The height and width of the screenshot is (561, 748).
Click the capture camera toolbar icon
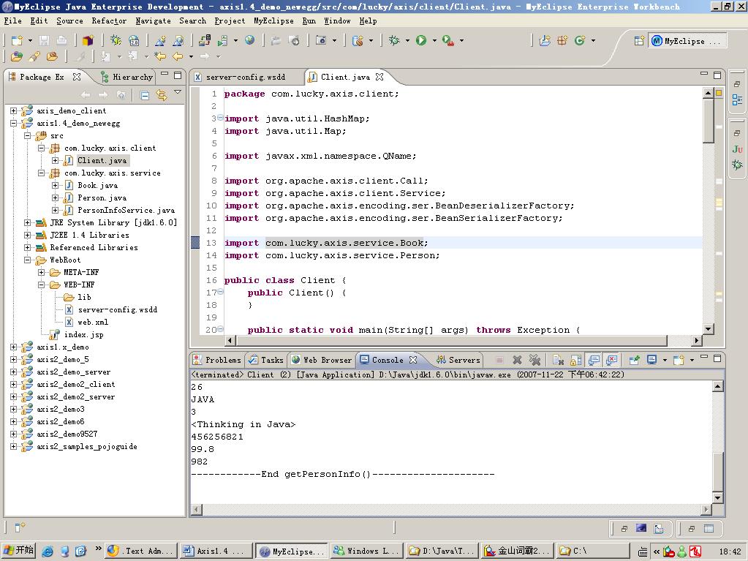(321, 40)
